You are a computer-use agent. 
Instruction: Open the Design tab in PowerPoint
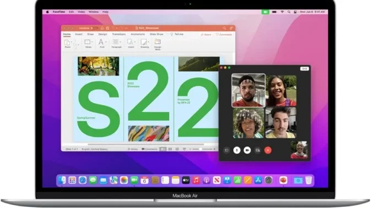[x=103, y=34]
